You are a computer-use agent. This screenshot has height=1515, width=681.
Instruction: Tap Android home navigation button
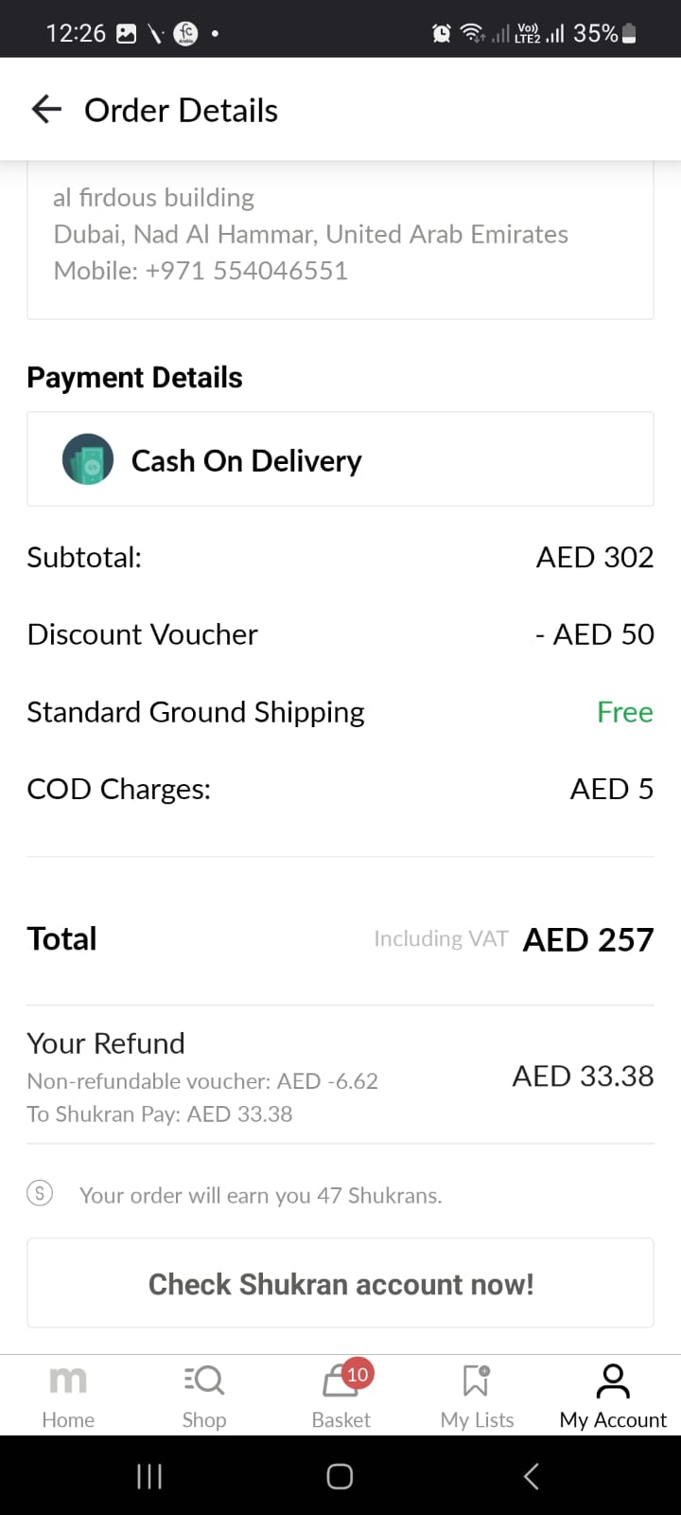(340, 1476)
